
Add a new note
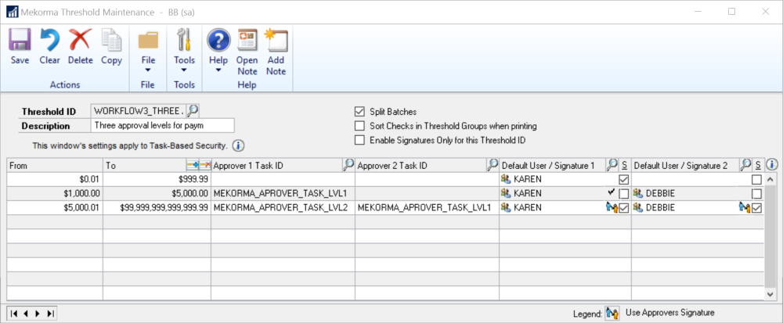click(276, 52)
